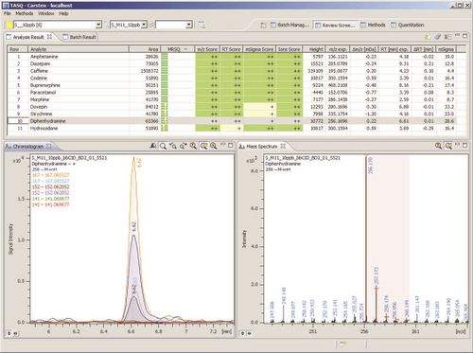473x353 pixels.
Task: Click the zoom icon in Mass Spectrum toolbar
Action: 438,146
